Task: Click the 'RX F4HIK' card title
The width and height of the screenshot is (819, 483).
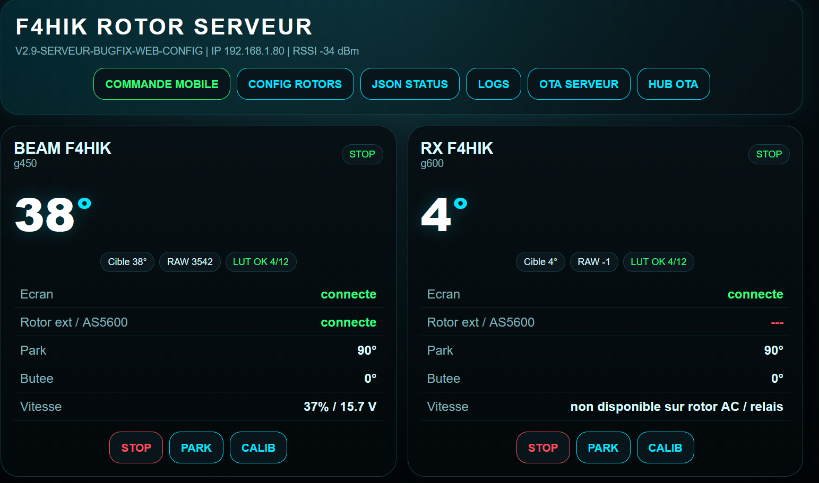Action: click(x=457, y=148)
